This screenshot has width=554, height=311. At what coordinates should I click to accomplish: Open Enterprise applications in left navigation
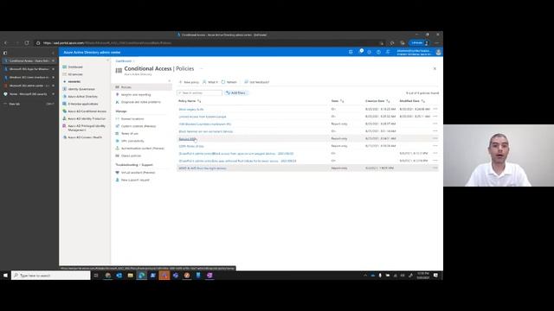click(83, 104)
